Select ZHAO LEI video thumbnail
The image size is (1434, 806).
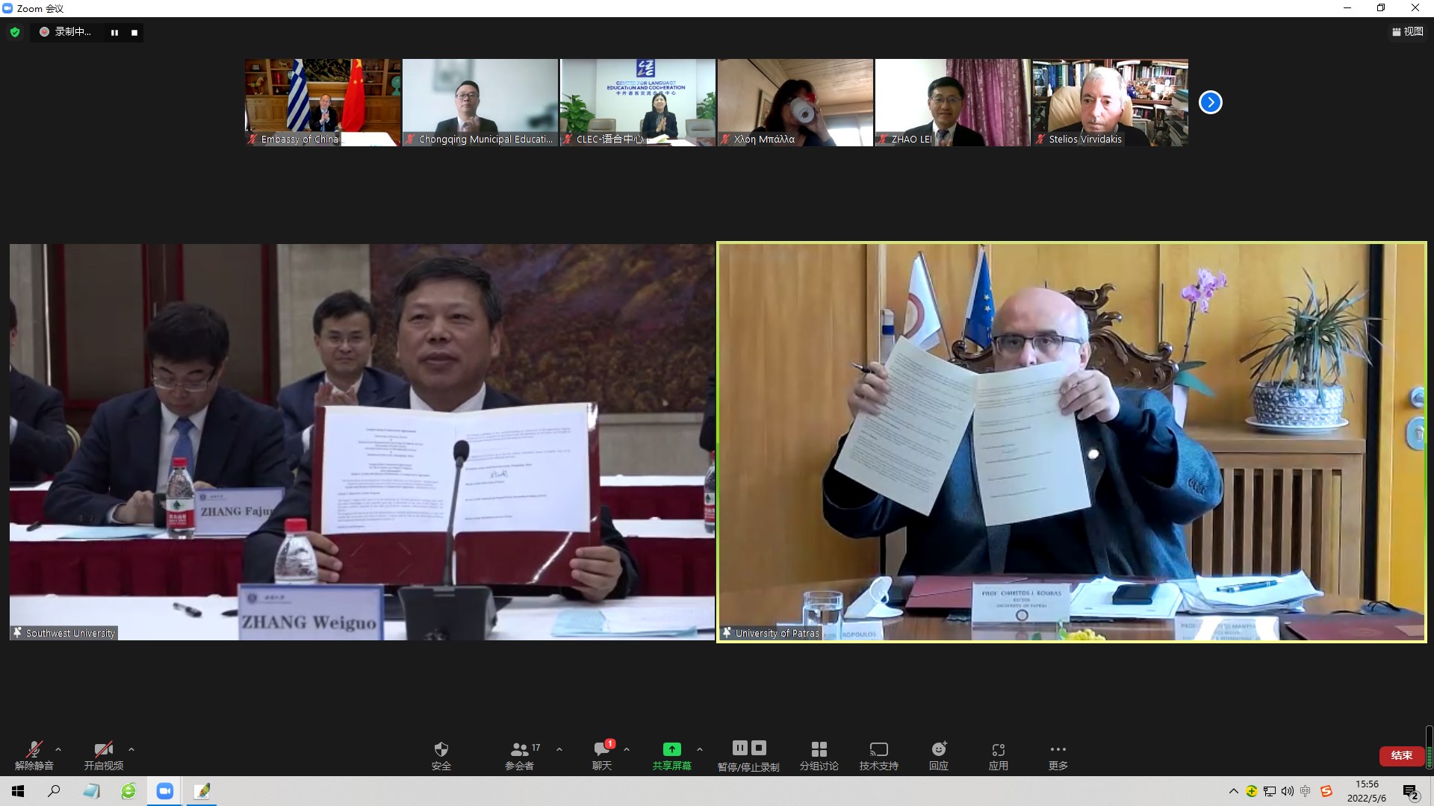pos(953,102)
